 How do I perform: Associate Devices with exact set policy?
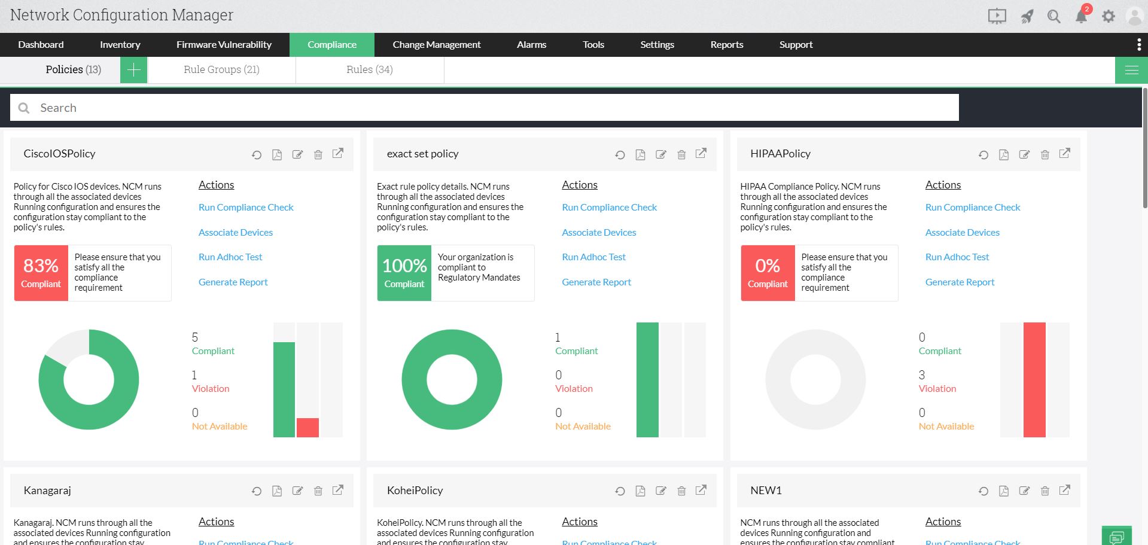tap(599, 233)
